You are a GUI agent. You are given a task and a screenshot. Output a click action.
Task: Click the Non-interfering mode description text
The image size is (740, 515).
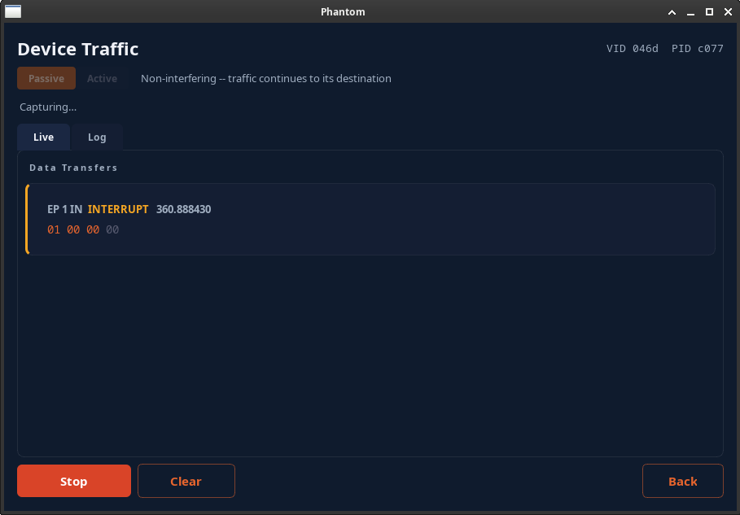265,79
